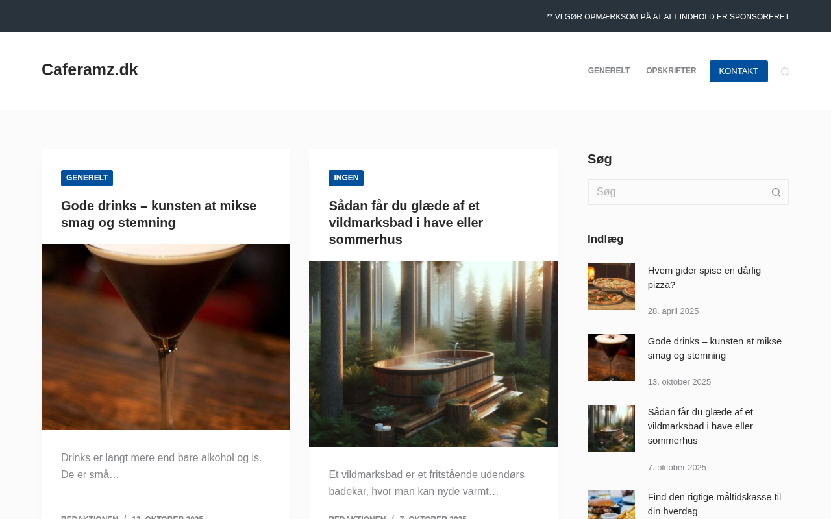The height and width of the screenshot is (519, 831).
Task: View the wooden hot tub forest featured image
Action: [x=433, y=354]
